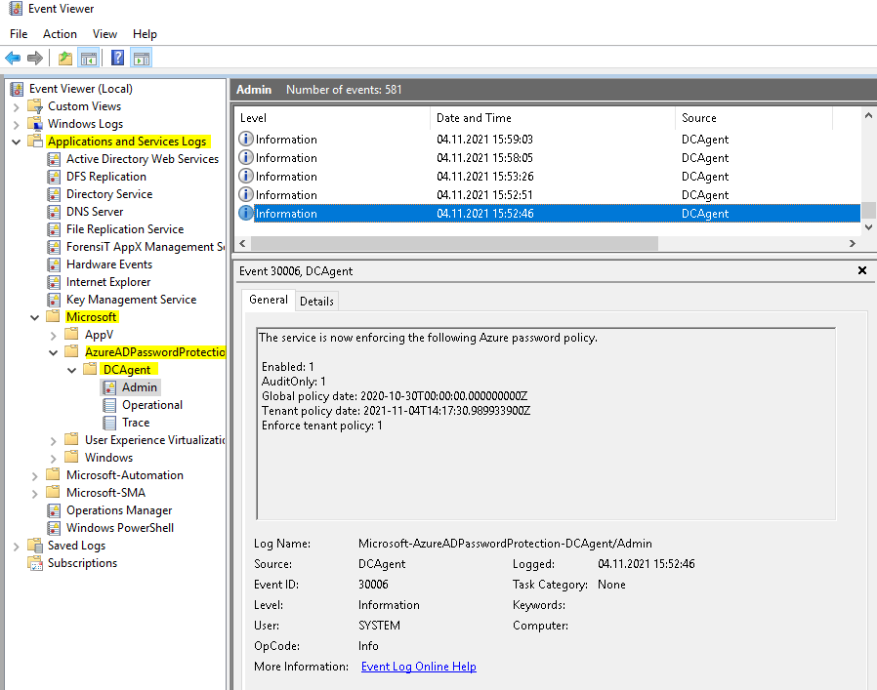
Task: Select the Operational log under DCAgent
Action: 151,405
